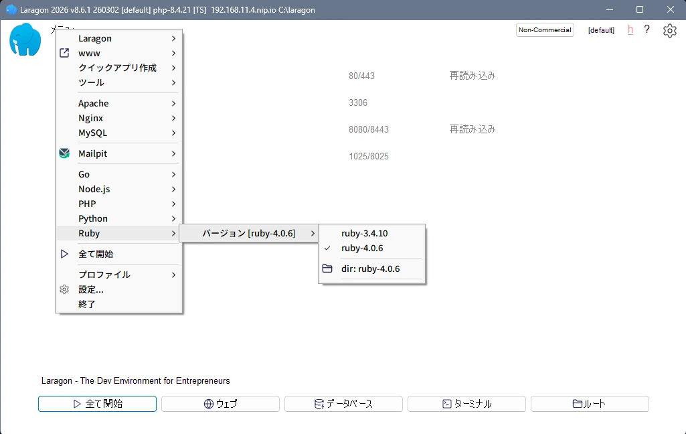Click the folder icon beside dir: ruby-4.0.6

click(x=327, y=269)
